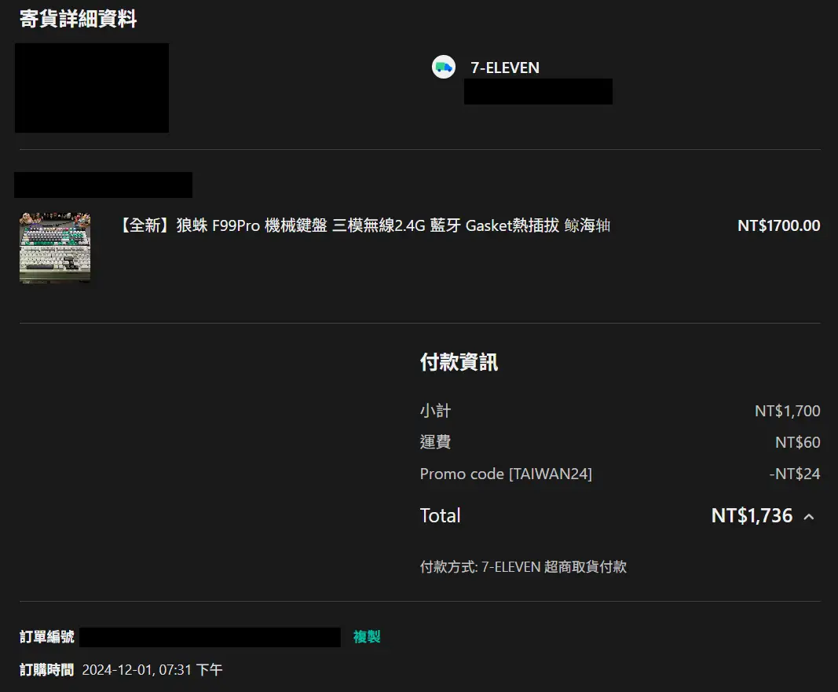Viewport: 838px width, 692px height.
Task: Click the 寄貨詳細資料 section heading
Action: [78, 20]
